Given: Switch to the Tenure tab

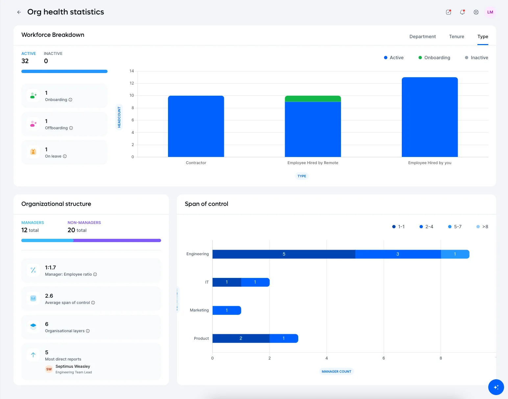Looking at the screenshot, I should [457, 37].
